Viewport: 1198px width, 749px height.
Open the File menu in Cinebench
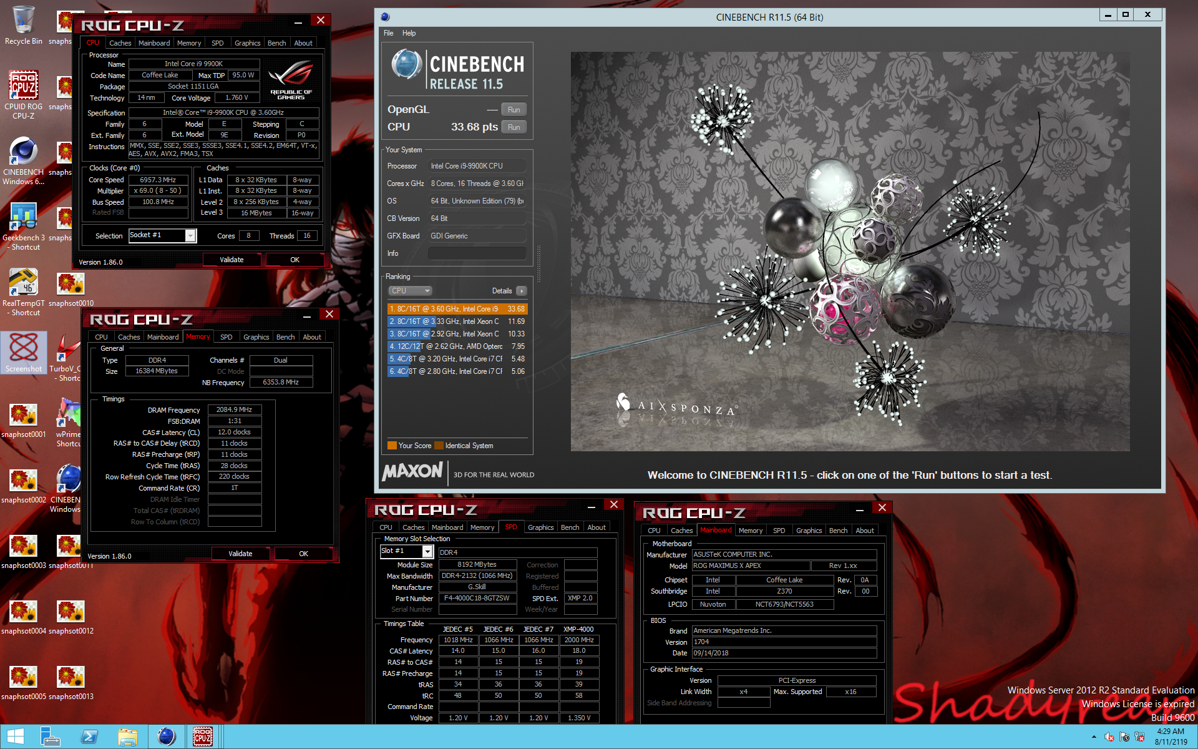pyautogui.click(x=389, y=33)
